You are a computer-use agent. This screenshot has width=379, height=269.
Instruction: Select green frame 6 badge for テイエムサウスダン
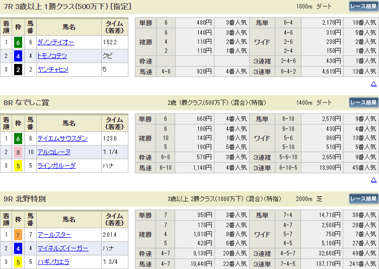click(18, 139)
